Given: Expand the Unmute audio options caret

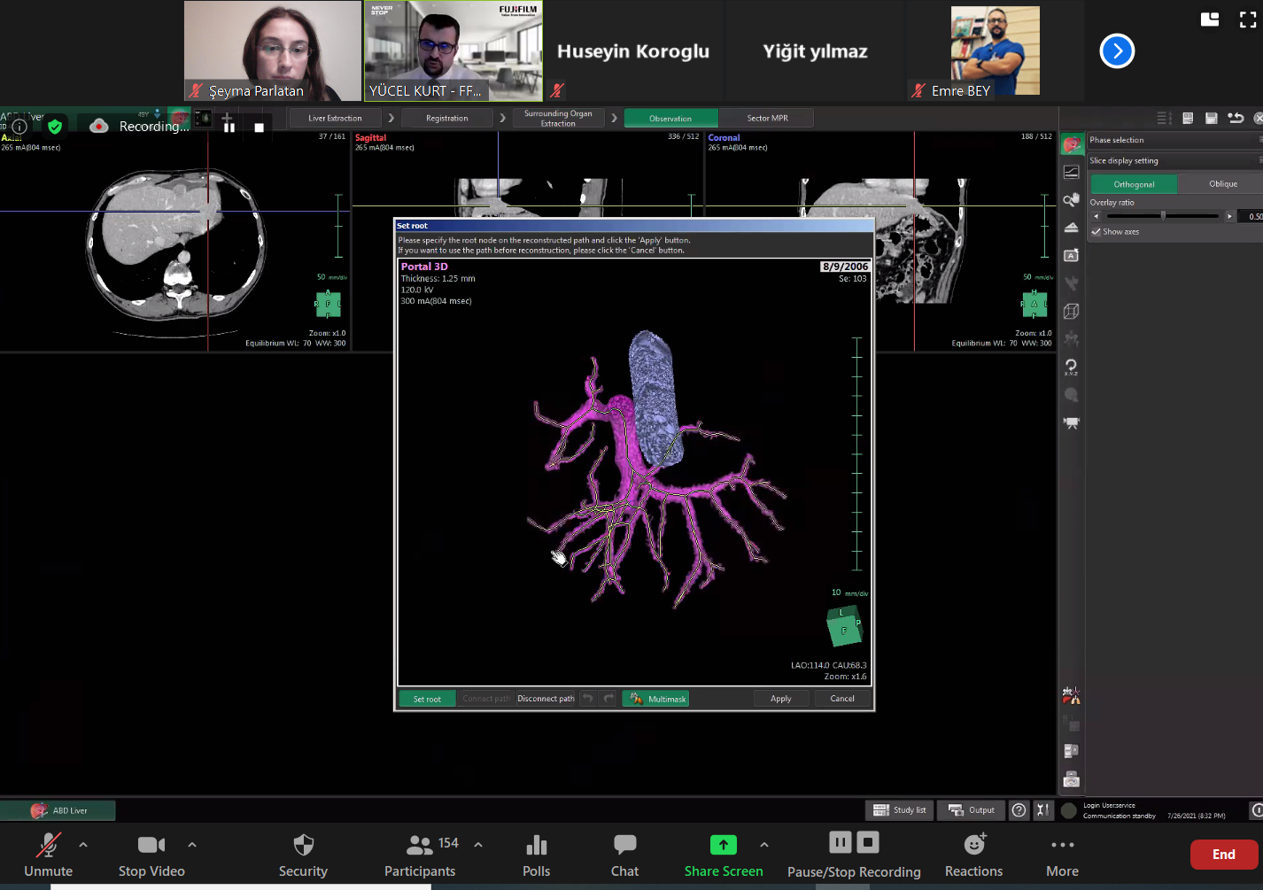Looking at the screenshot, I should point(83,845).
